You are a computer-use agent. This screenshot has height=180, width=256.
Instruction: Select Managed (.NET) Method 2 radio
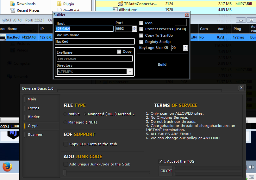(85, 114)
